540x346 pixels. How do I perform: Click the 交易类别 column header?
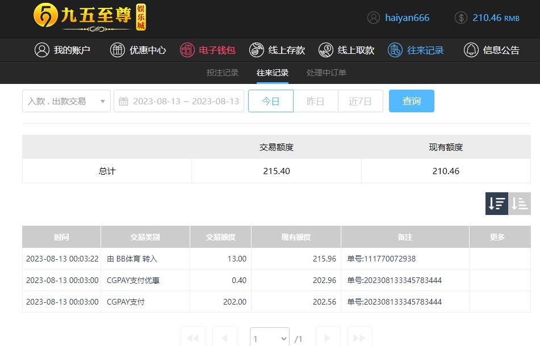click(145, 237)
